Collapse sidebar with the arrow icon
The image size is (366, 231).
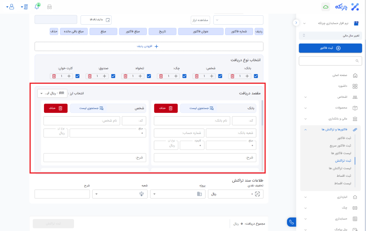point(296,22)
